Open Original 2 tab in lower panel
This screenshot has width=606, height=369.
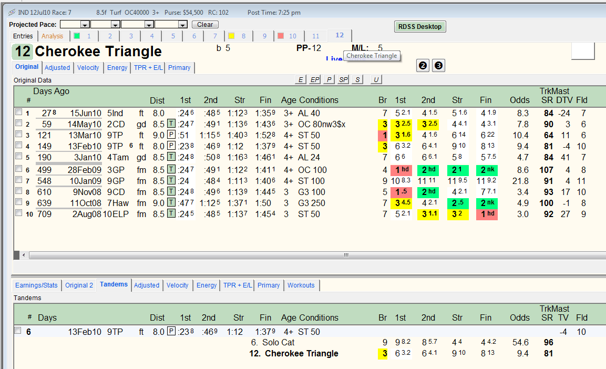pos(79,285)
